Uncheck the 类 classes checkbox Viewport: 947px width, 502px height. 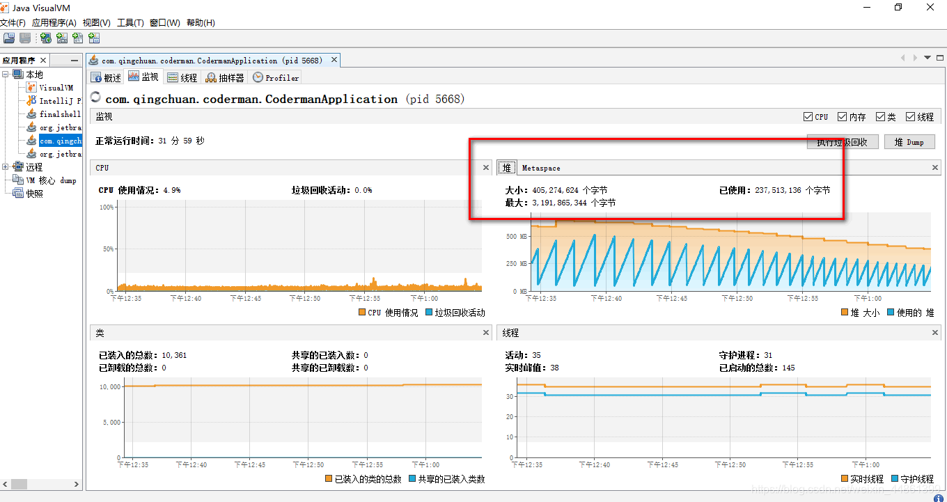point(880,117)
